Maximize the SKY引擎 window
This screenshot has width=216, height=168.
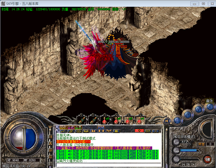coord(203,4)
